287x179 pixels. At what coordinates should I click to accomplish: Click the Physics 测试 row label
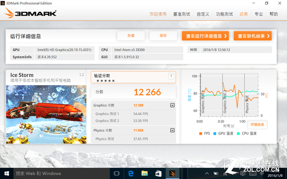(x=104, y=139)
